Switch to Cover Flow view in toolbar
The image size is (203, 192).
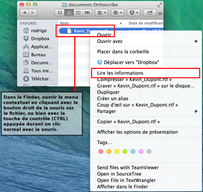coord(87,13)
